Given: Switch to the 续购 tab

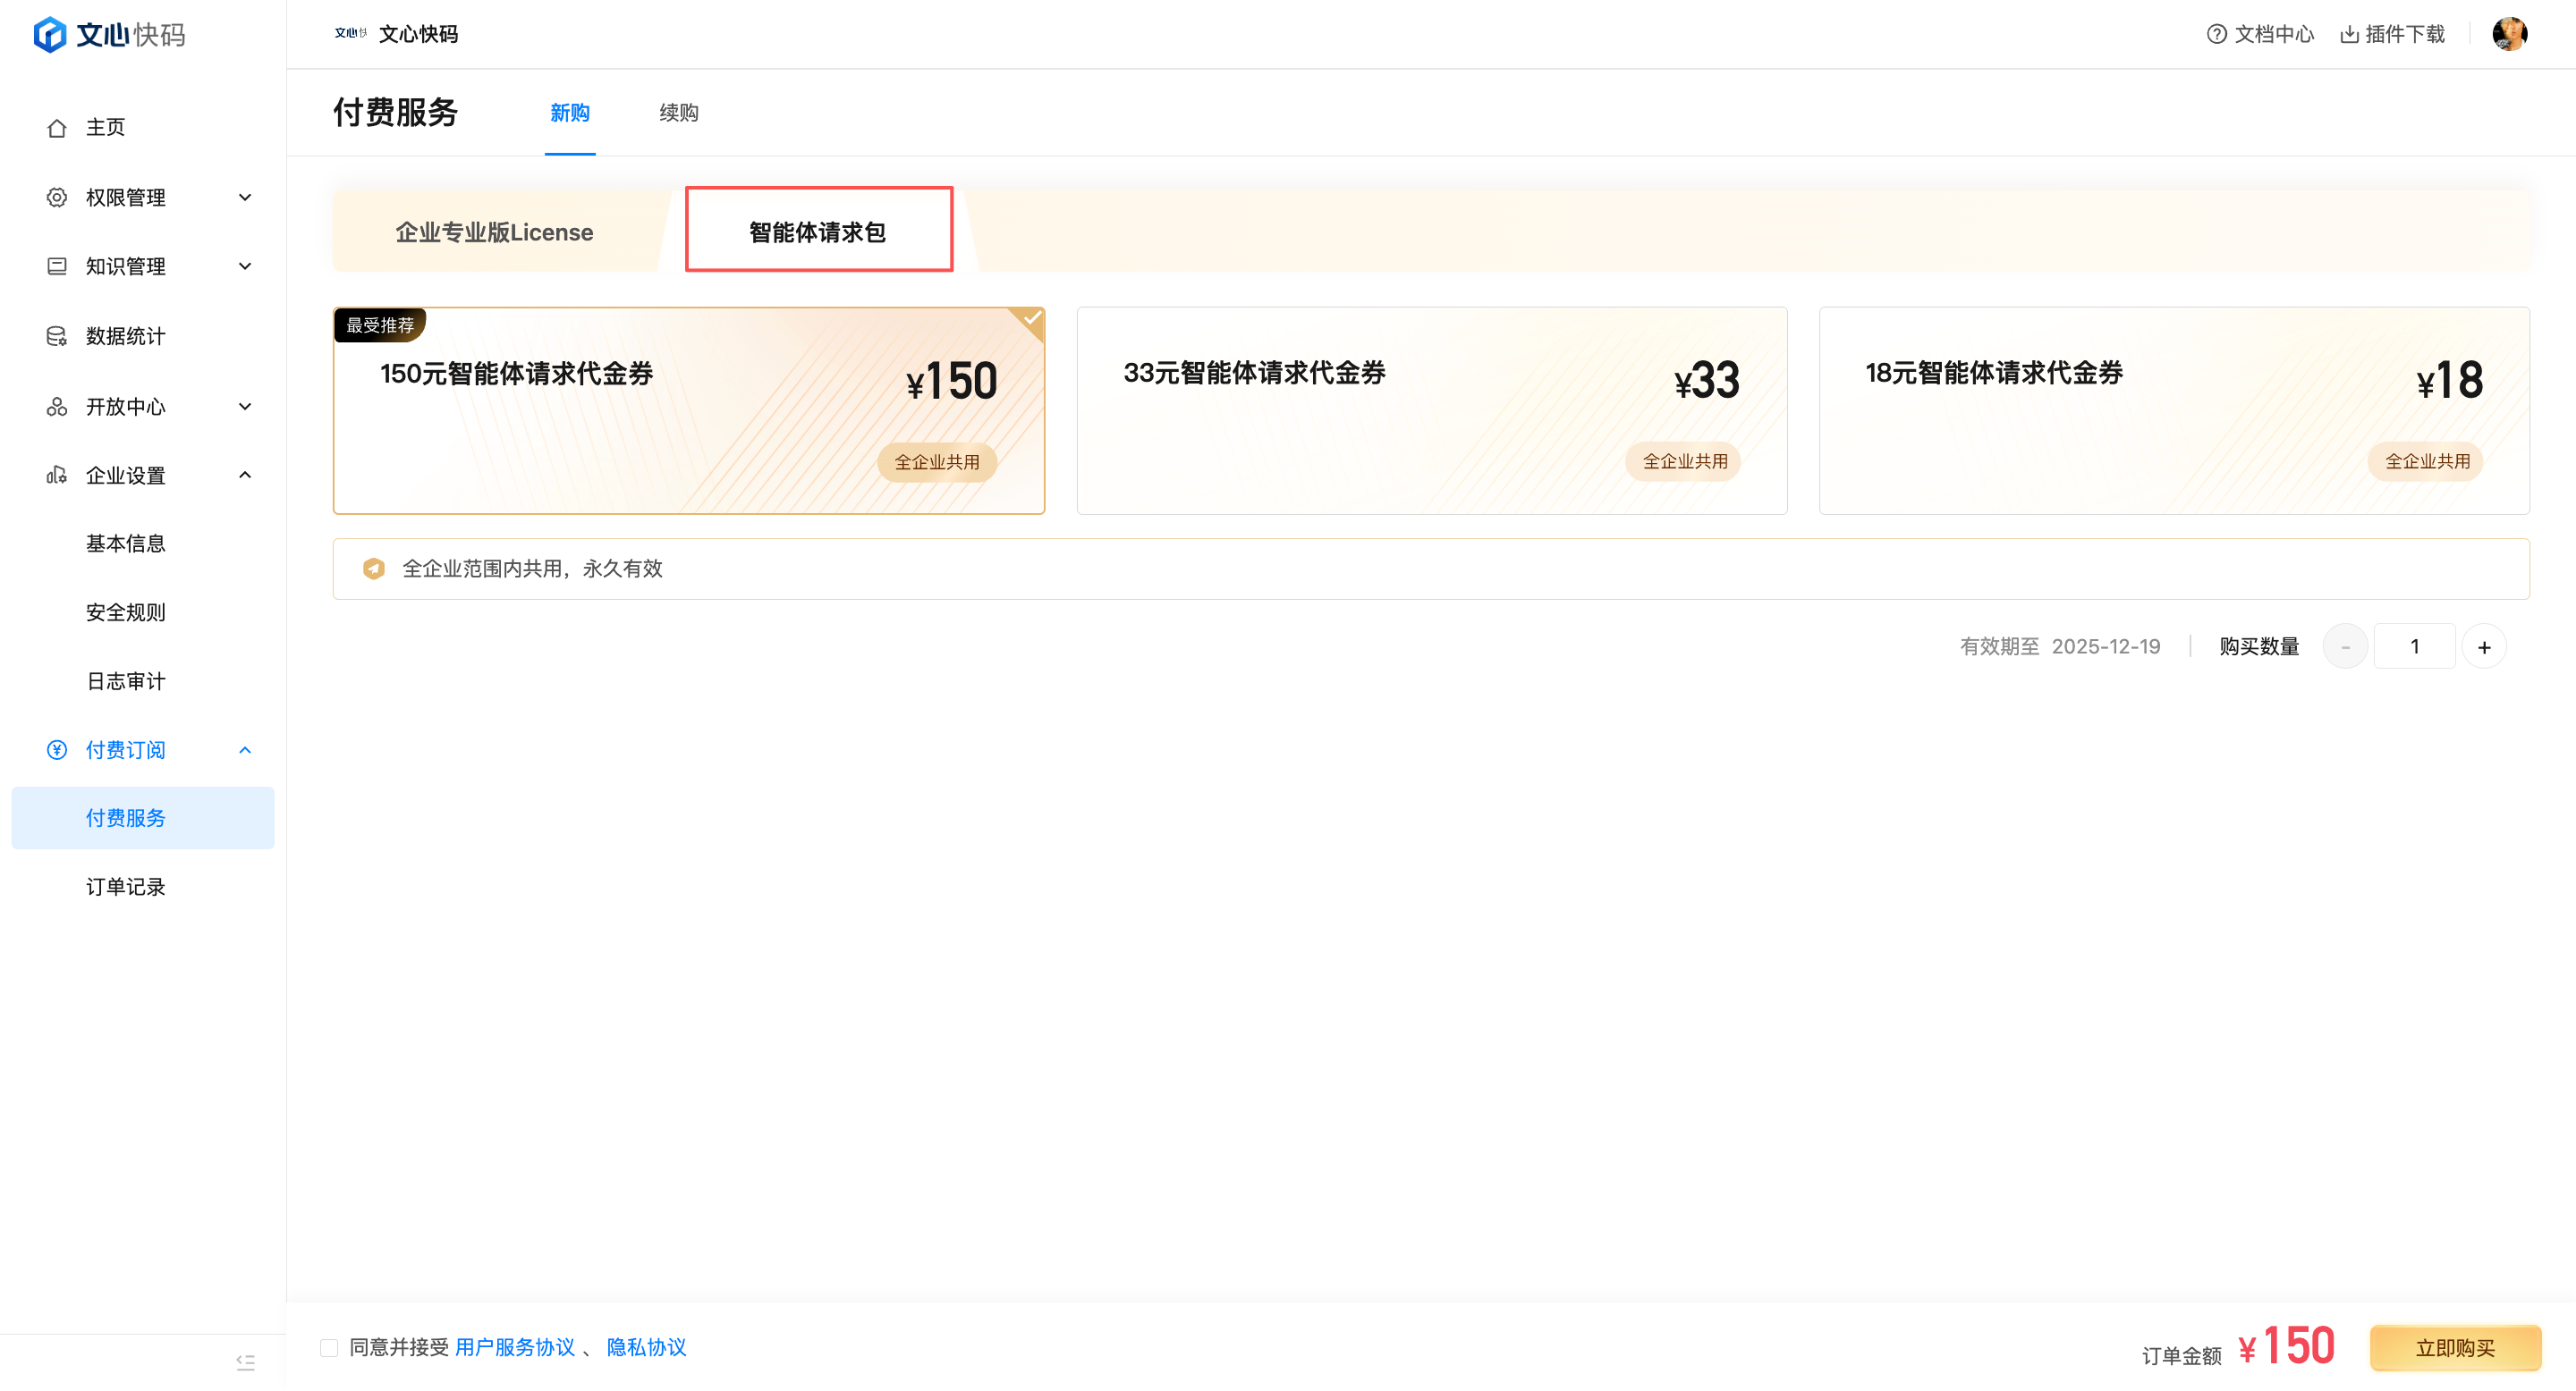Looking at the screenshot, I should coord(678,113).
